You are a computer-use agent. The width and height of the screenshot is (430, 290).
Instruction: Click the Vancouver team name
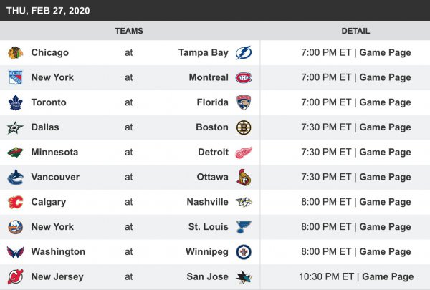tap(55, 177)
